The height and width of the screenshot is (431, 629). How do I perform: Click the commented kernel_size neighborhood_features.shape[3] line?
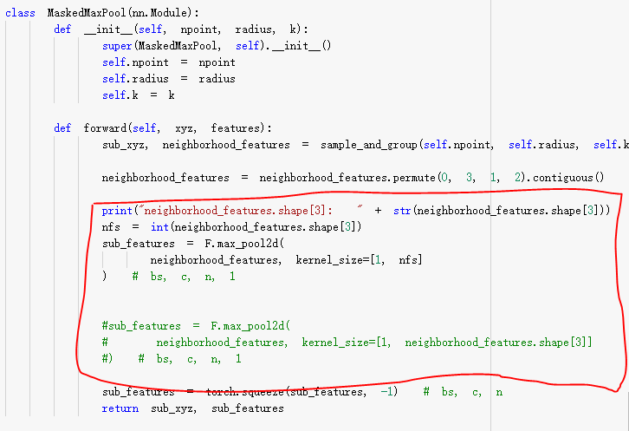tap(347, 343)
